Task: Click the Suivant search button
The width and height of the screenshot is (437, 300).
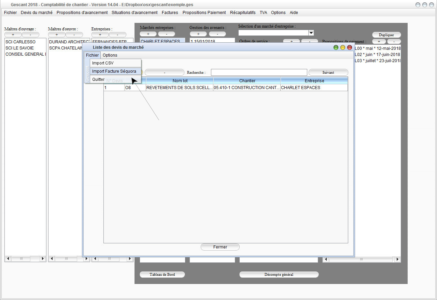Action: pos(328,72)
